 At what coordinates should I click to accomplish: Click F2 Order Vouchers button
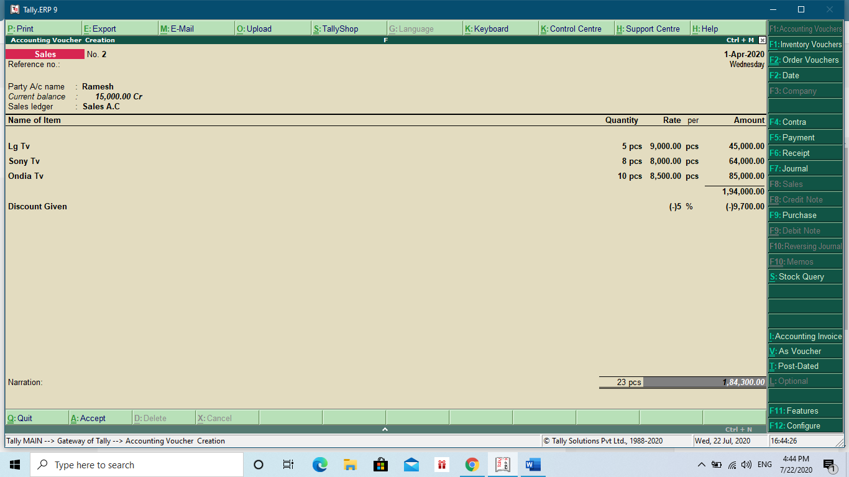coord(805,60)
